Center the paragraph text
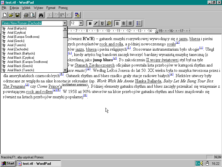222x167 pixels. pos(123,23)
